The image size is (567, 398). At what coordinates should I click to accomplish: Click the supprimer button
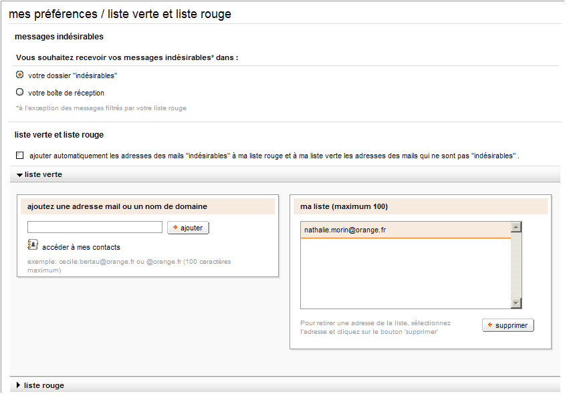(x=508, y=325)
